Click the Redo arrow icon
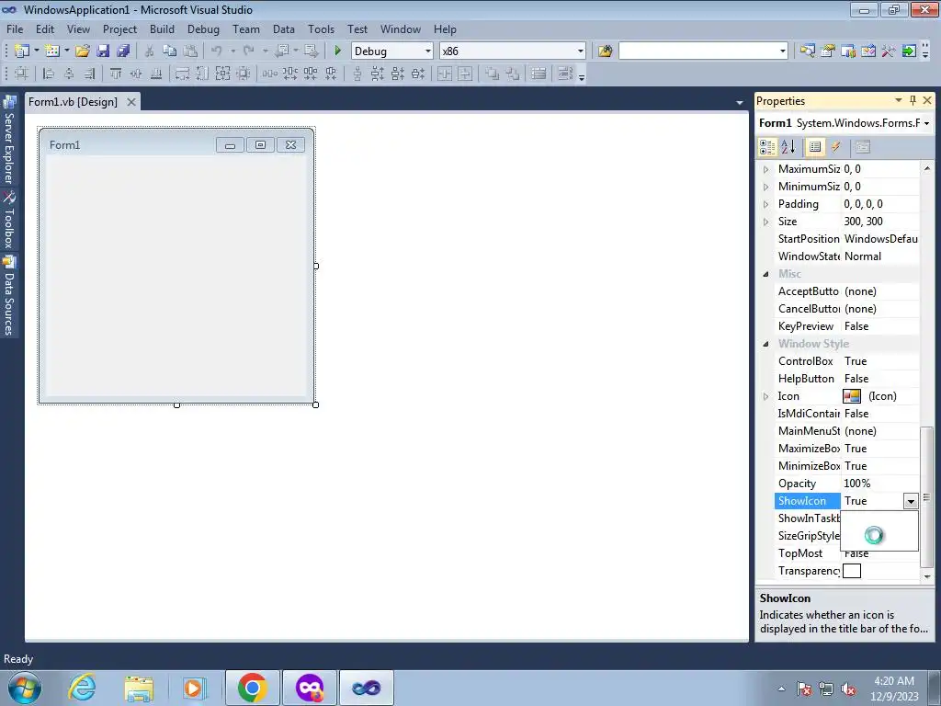The image size is (941, 706). [x=249, y=51]
